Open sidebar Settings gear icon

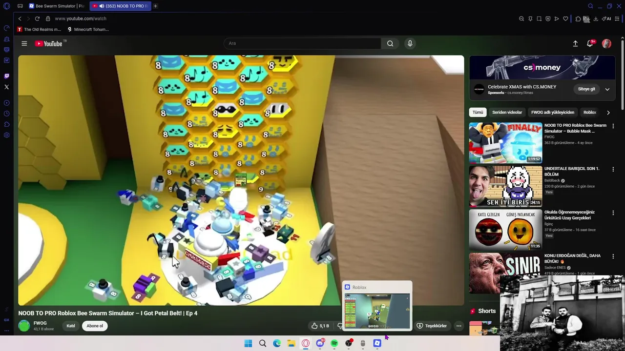tap(7, 135)
